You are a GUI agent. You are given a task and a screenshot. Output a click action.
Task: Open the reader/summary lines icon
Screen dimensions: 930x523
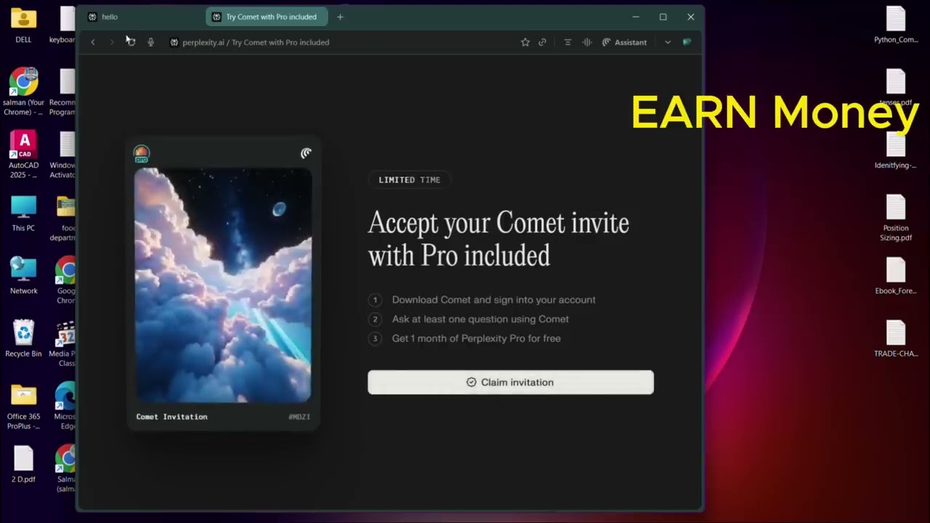click(567, 42)
